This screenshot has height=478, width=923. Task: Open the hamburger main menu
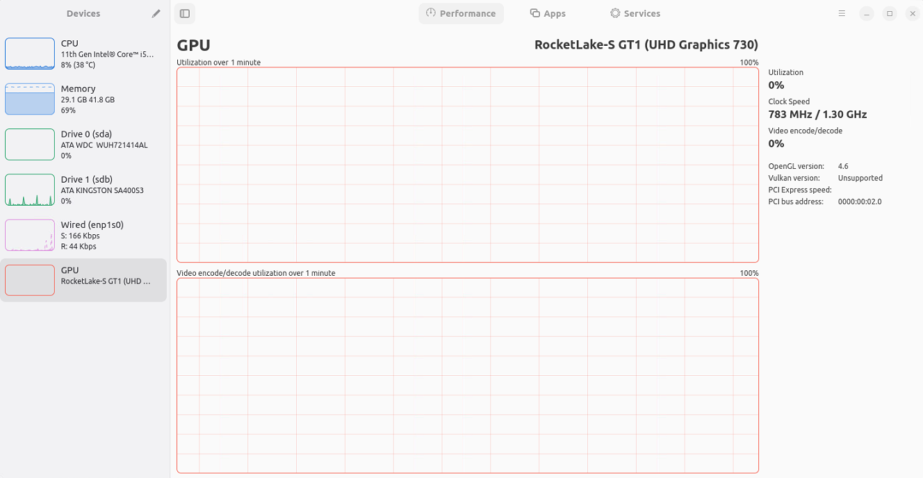pyautogui.click(x=842, y=13)
